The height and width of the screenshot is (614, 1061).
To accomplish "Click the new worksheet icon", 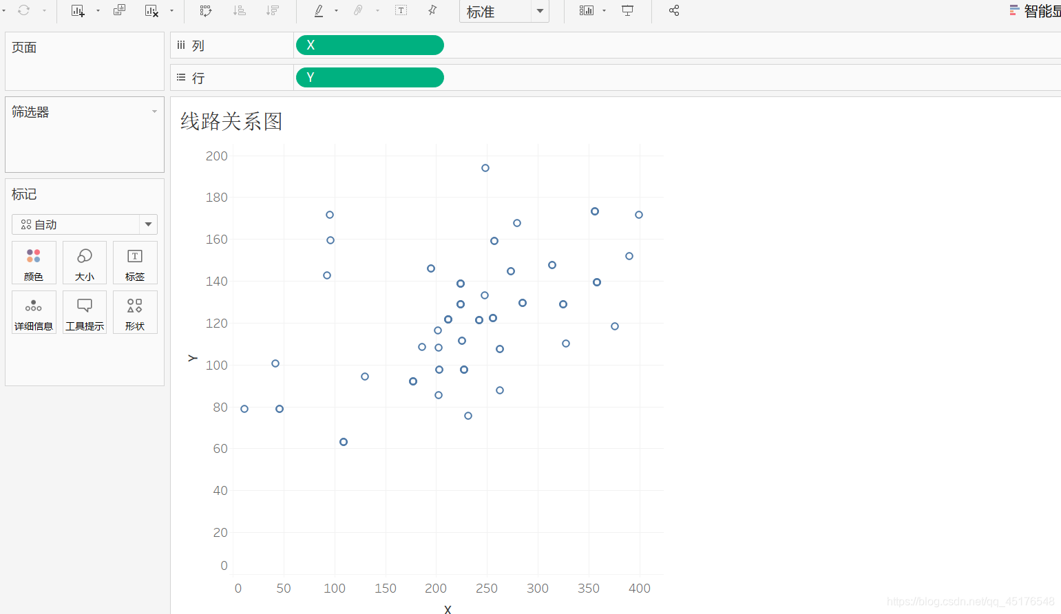I will tap(78, 10).
